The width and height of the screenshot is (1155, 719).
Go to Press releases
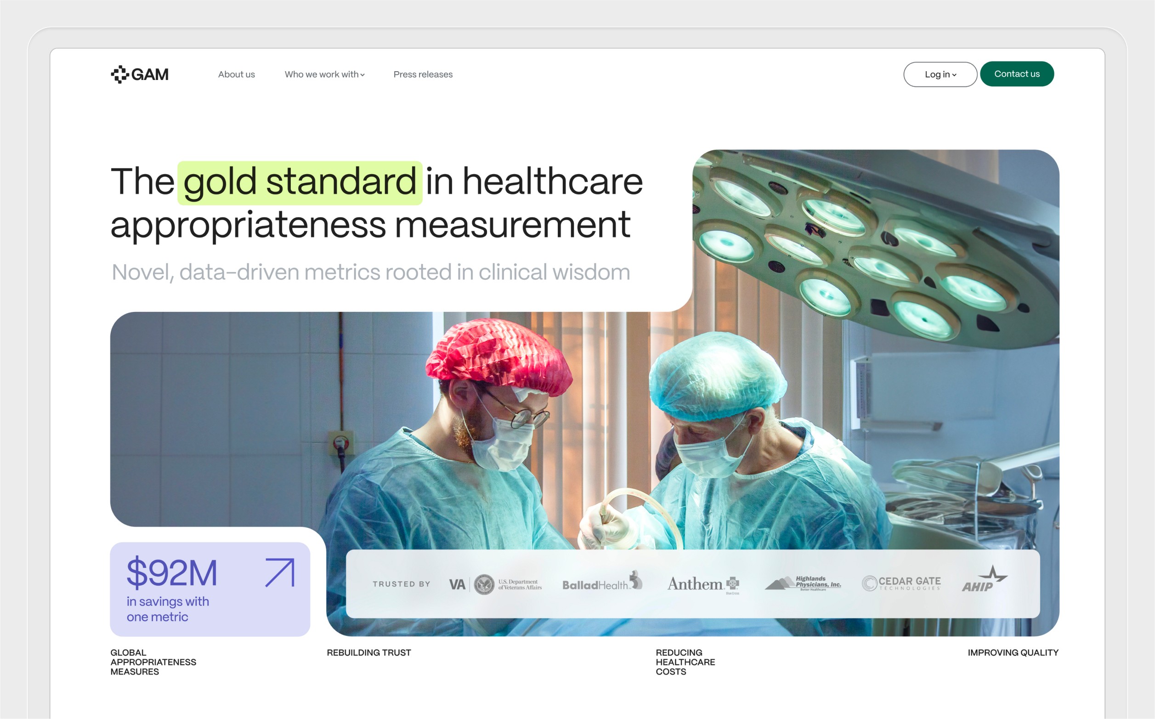pos(423,74)
